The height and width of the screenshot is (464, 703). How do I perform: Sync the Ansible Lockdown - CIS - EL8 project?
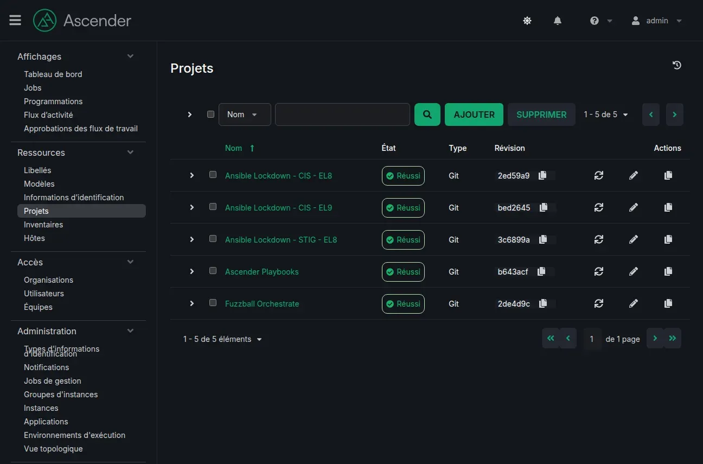pyautogui.click(x=599, y=175)
